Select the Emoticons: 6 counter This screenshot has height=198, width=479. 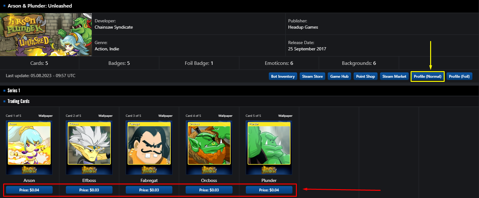point(279,63)
